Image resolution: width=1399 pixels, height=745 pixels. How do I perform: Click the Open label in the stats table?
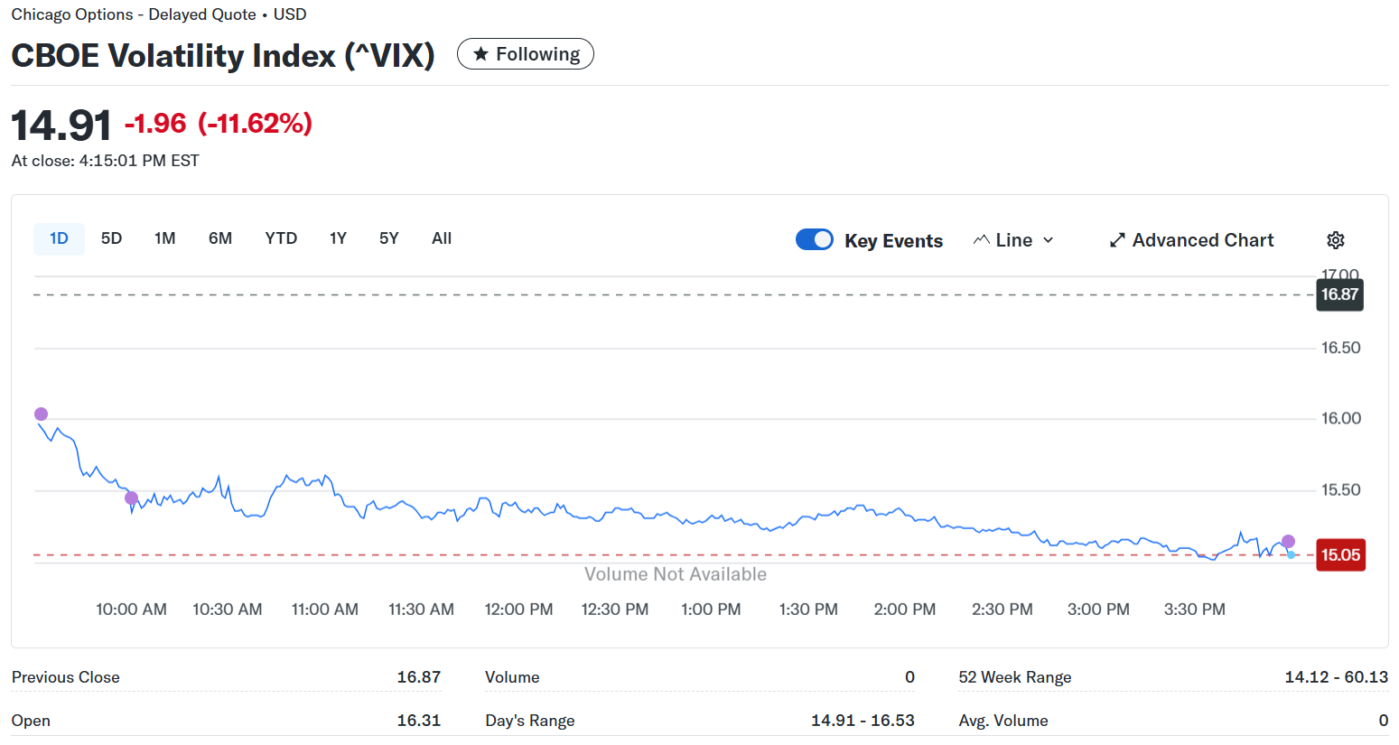tap(31, 721)
